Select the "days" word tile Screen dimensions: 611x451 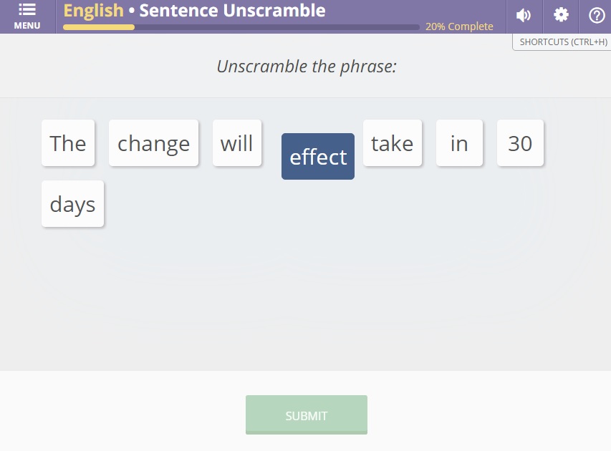tap(72, 204)
